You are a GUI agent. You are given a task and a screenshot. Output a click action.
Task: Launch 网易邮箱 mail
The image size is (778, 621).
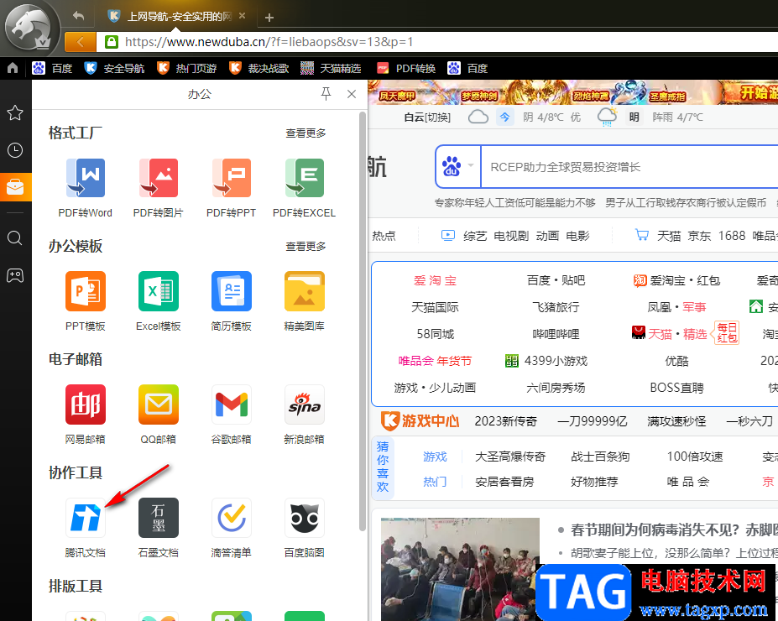pyautogui.click(x=86, y=415)
